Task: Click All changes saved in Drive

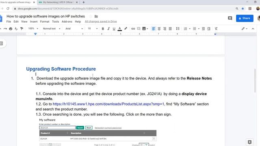Action: coord(101,21)
